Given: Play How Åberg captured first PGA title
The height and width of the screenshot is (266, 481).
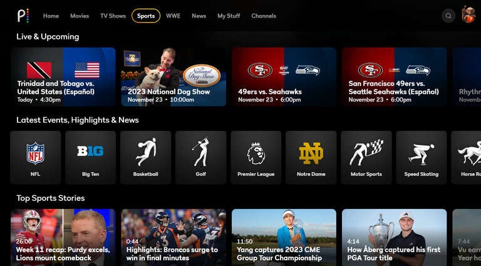Looking at the screenshot, I should click(x=394, y=237).
